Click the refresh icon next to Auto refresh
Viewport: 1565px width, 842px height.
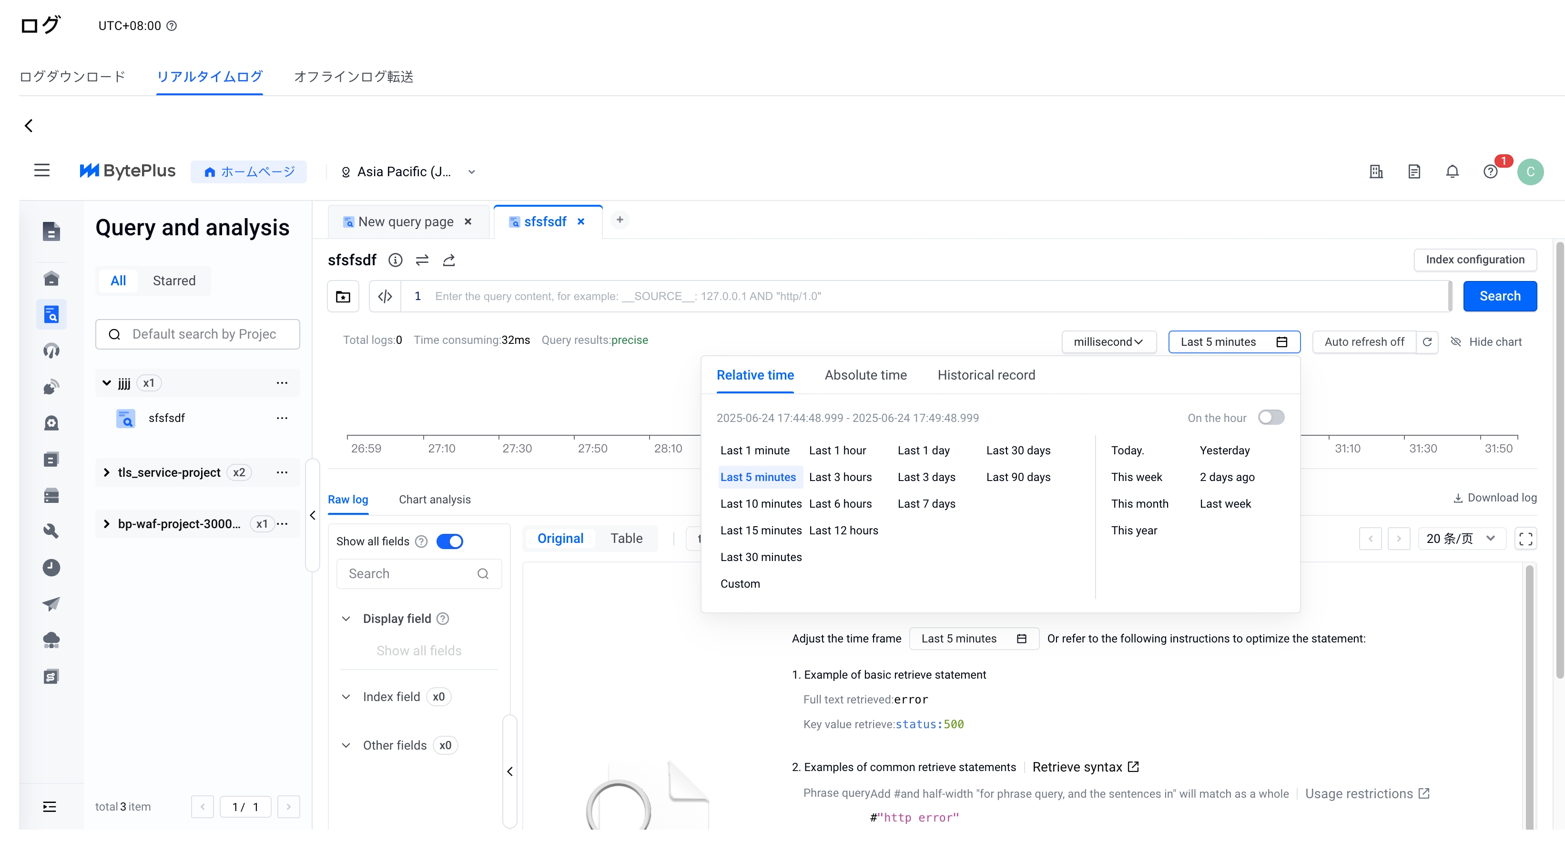(x=1427, y=342)
